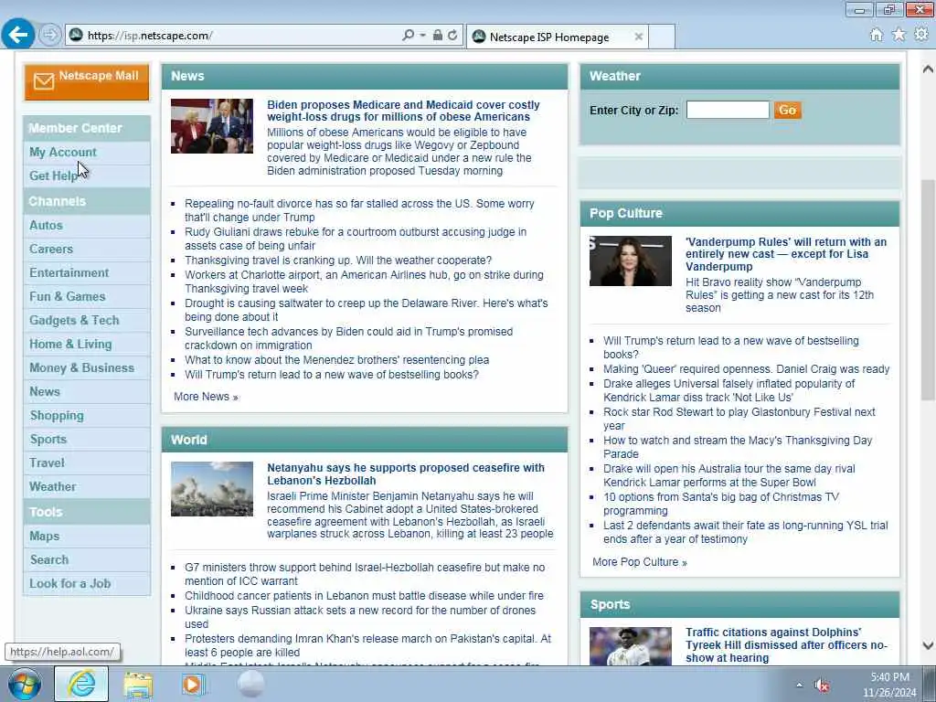This screenshot has height=702, width=936.
Task: Click the Netscape Mail envelope button
Action: click(87, 81)
